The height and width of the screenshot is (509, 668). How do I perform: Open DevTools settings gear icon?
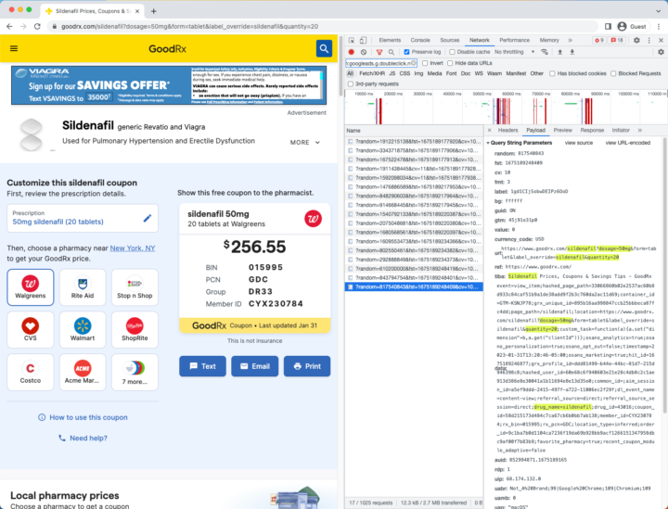click(x=636, y=40)
